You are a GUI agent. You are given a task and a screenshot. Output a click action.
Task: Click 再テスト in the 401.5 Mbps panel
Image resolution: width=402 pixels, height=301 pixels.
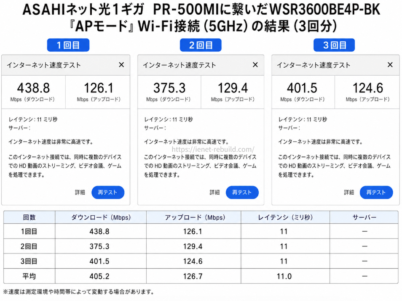[376, 192]
